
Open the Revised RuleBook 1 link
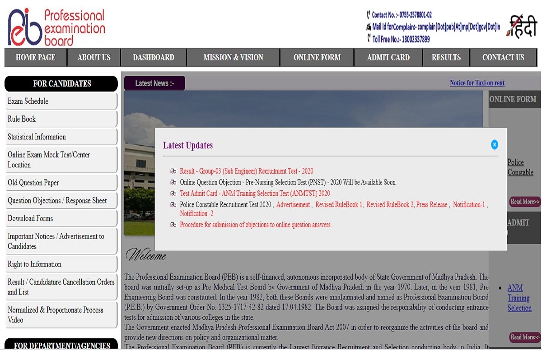coord(339,205)
